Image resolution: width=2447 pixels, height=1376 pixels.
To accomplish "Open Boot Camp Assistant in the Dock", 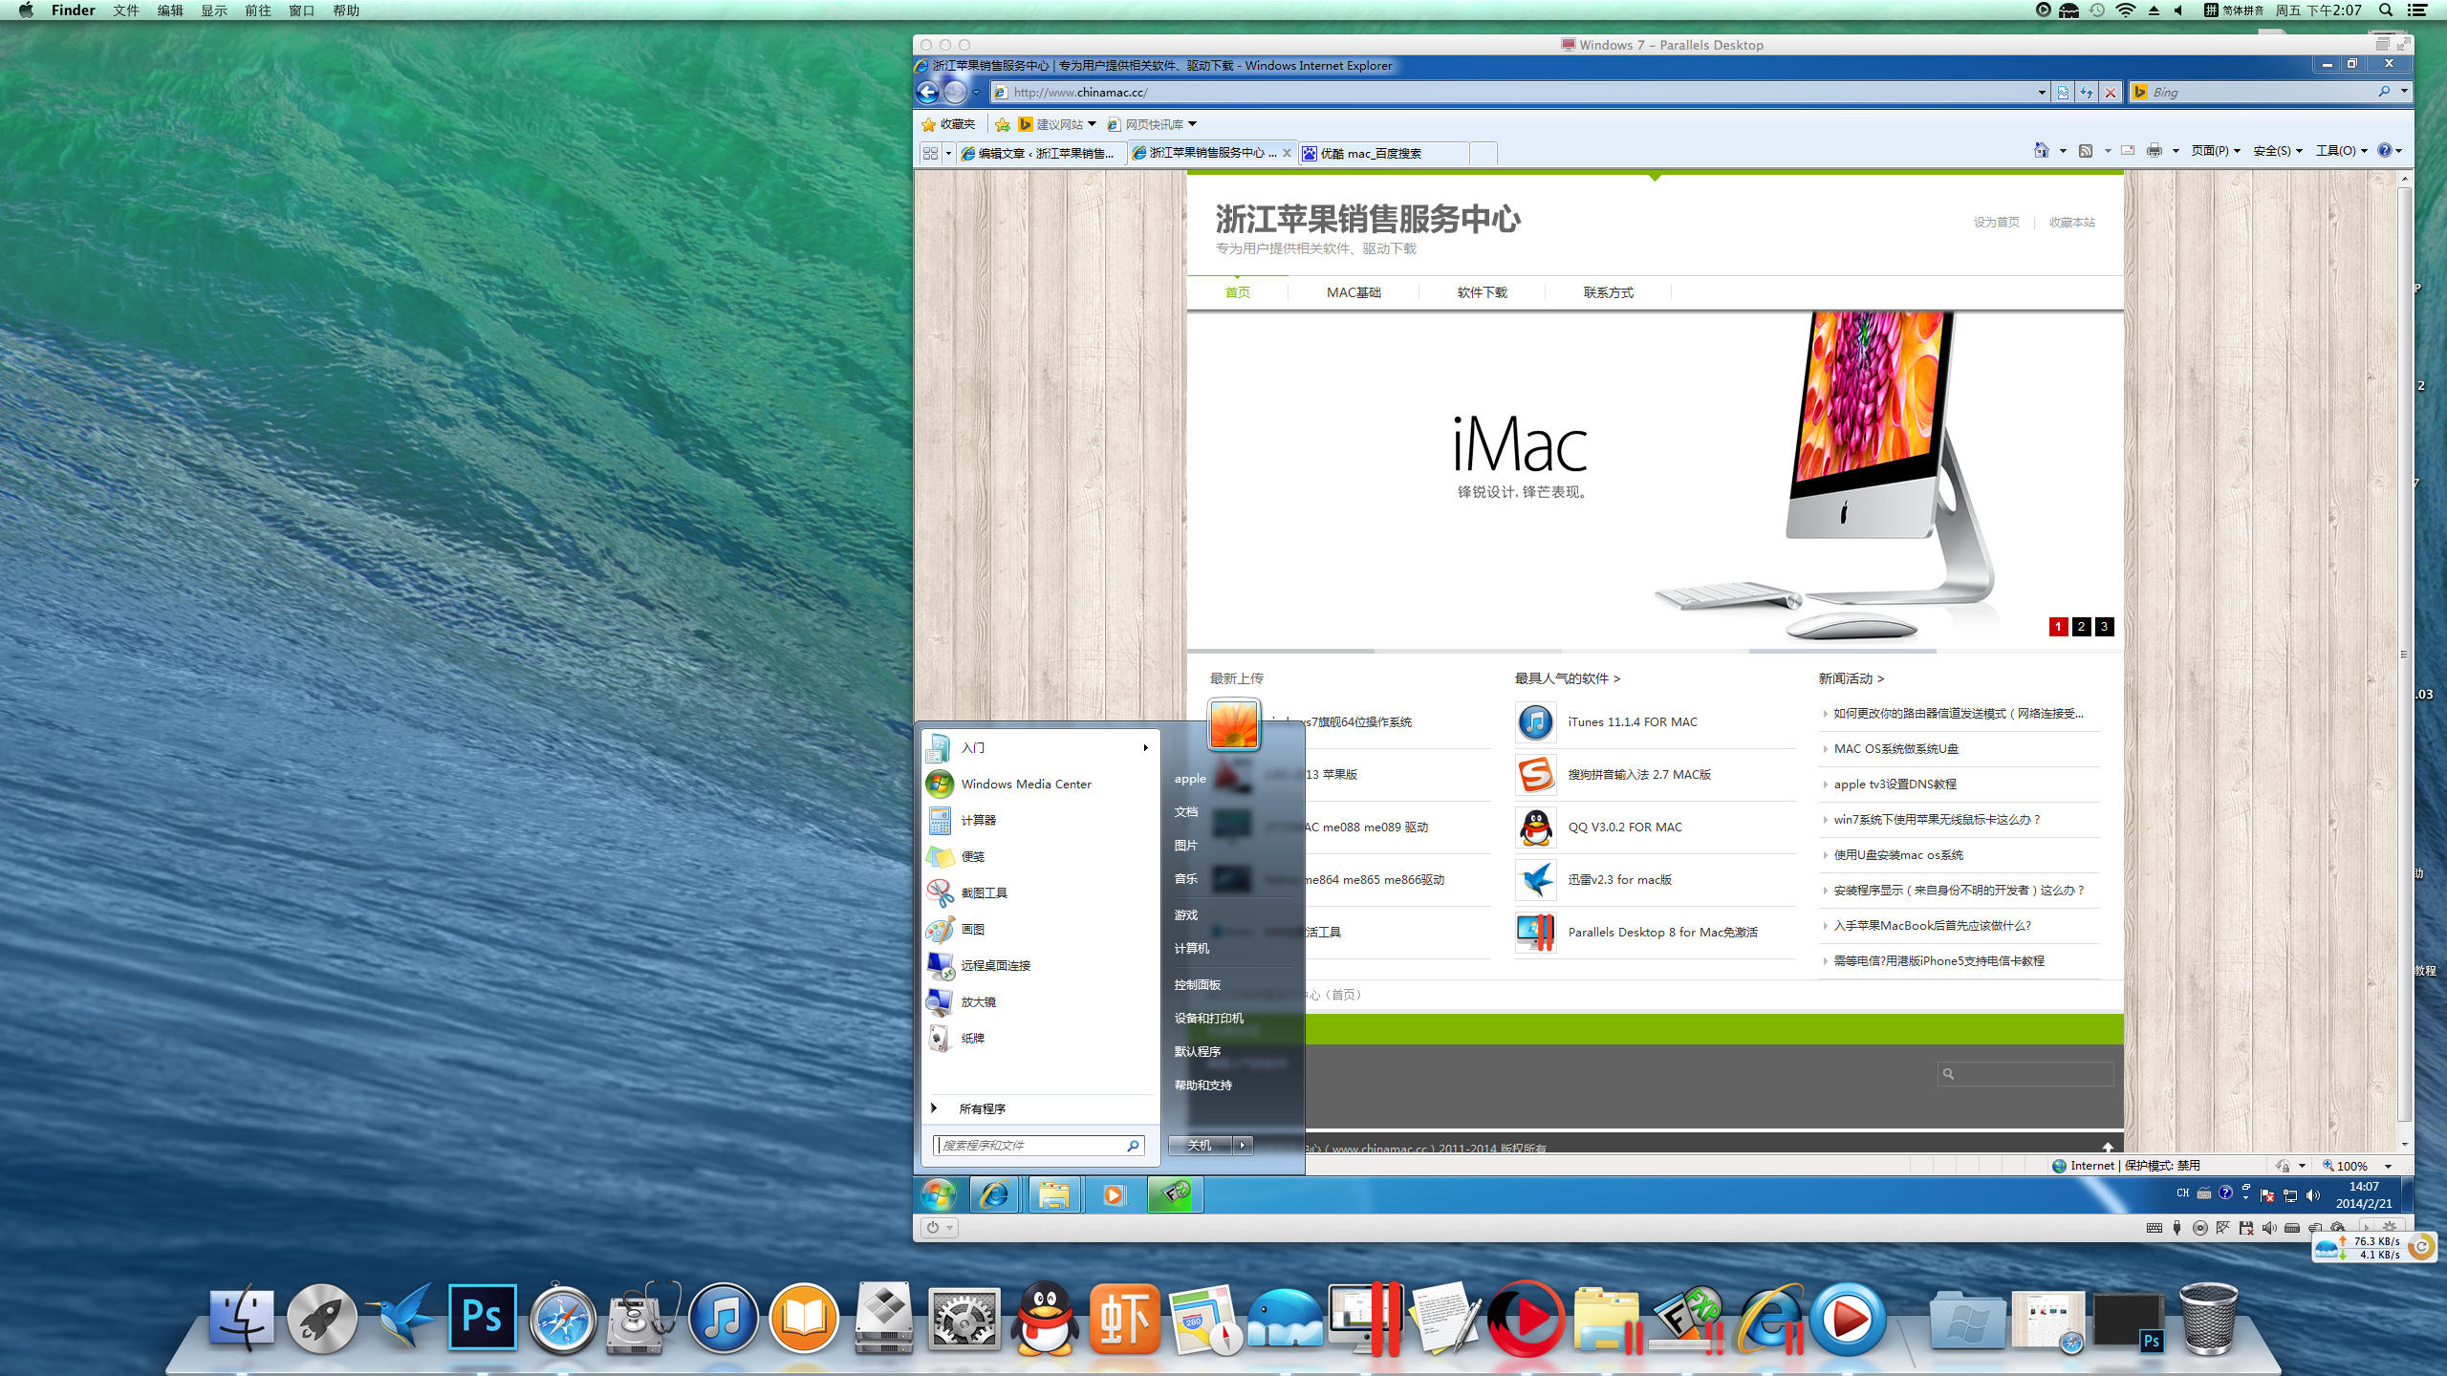I will 883,1319.
